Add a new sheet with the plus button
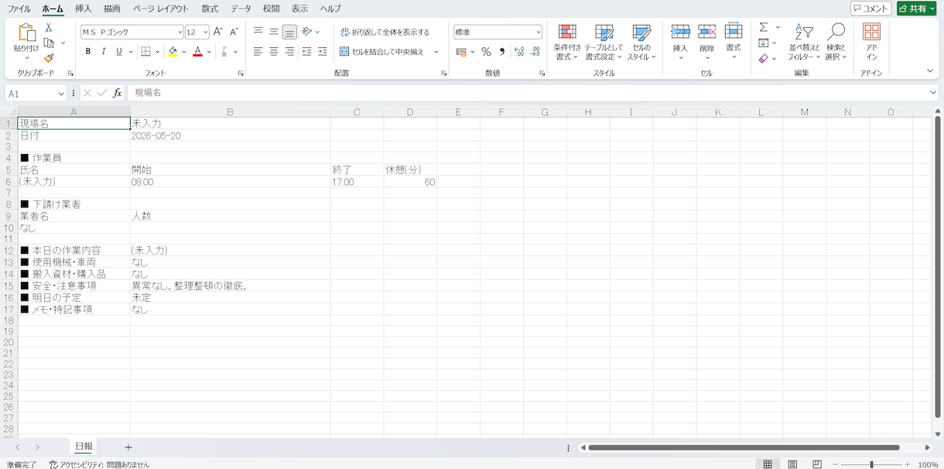 coord(128,447)
